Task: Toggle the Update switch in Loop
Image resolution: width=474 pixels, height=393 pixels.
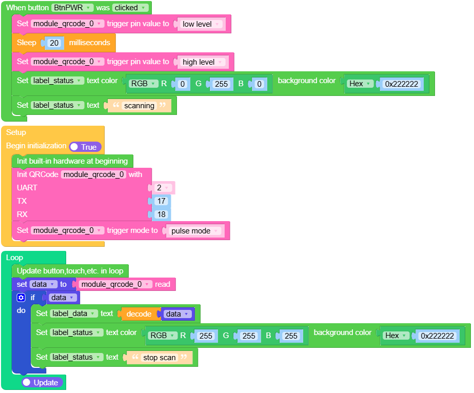Action: click(x=42, y=382)
